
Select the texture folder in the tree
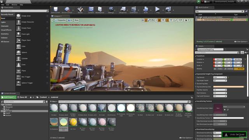(x=9, y=115)
